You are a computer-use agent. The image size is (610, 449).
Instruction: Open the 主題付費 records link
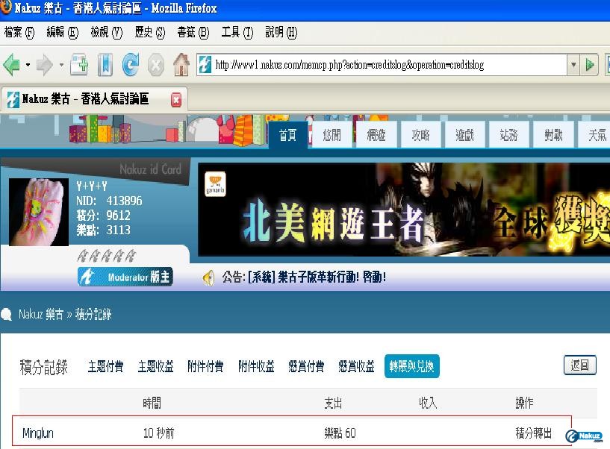pos(105,366)
